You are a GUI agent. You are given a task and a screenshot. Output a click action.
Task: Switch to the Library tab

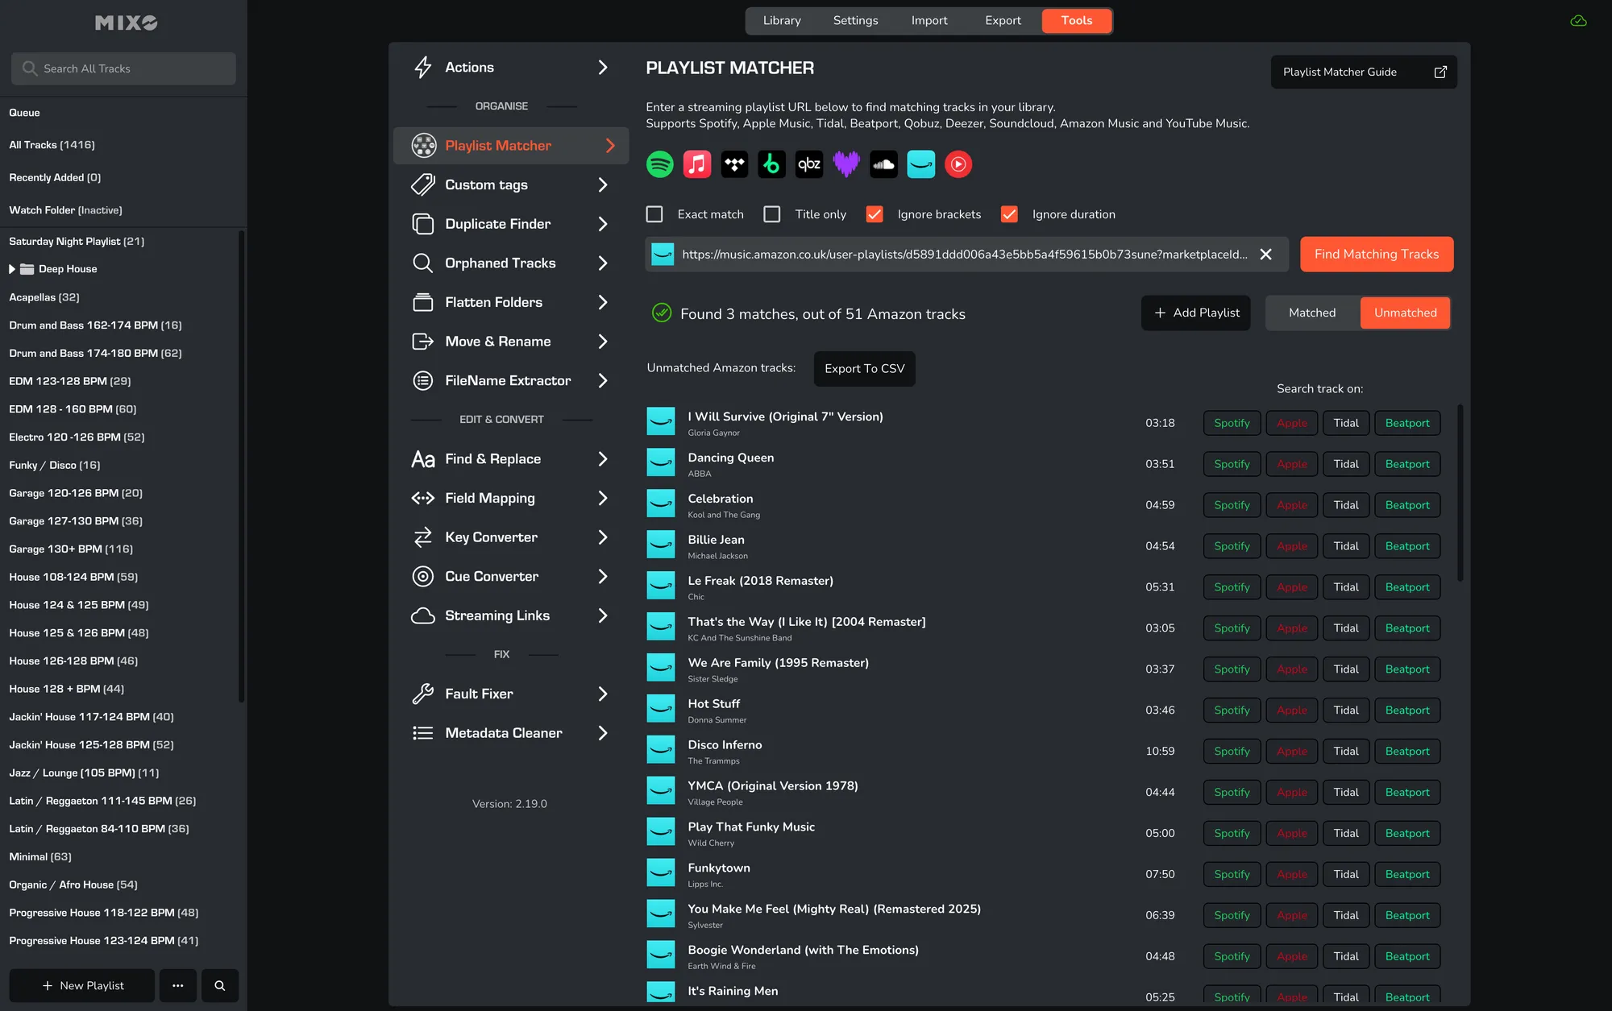782,21
